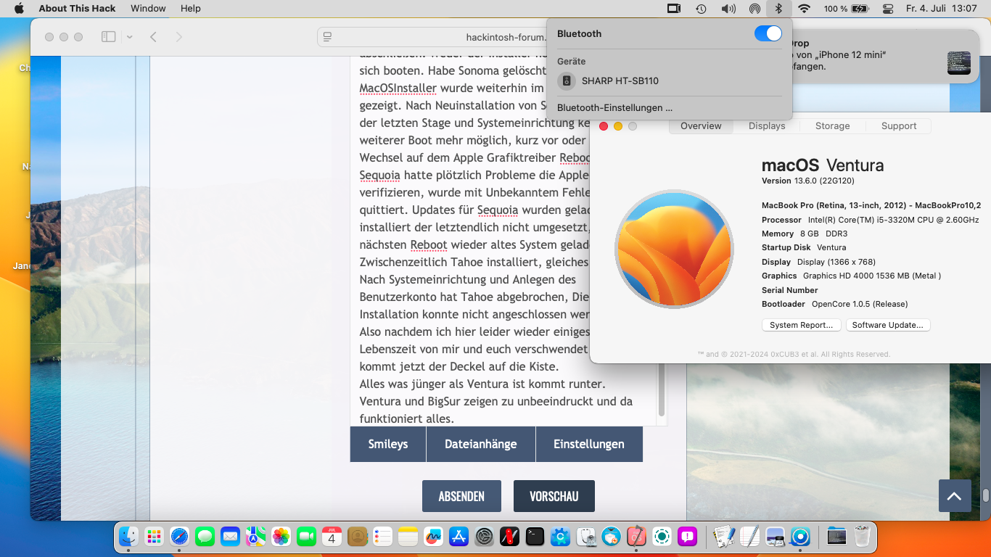Open Bluetooth-Einstellungen link
The image size is (991, 557).
coord(614,108)
